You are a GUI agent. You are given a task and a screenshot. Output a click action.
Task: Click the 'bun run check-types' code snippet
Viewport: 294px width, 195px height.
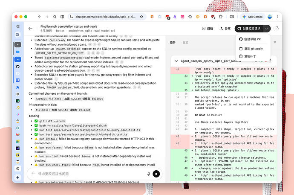pyautogui.click(x=55, y=165)
